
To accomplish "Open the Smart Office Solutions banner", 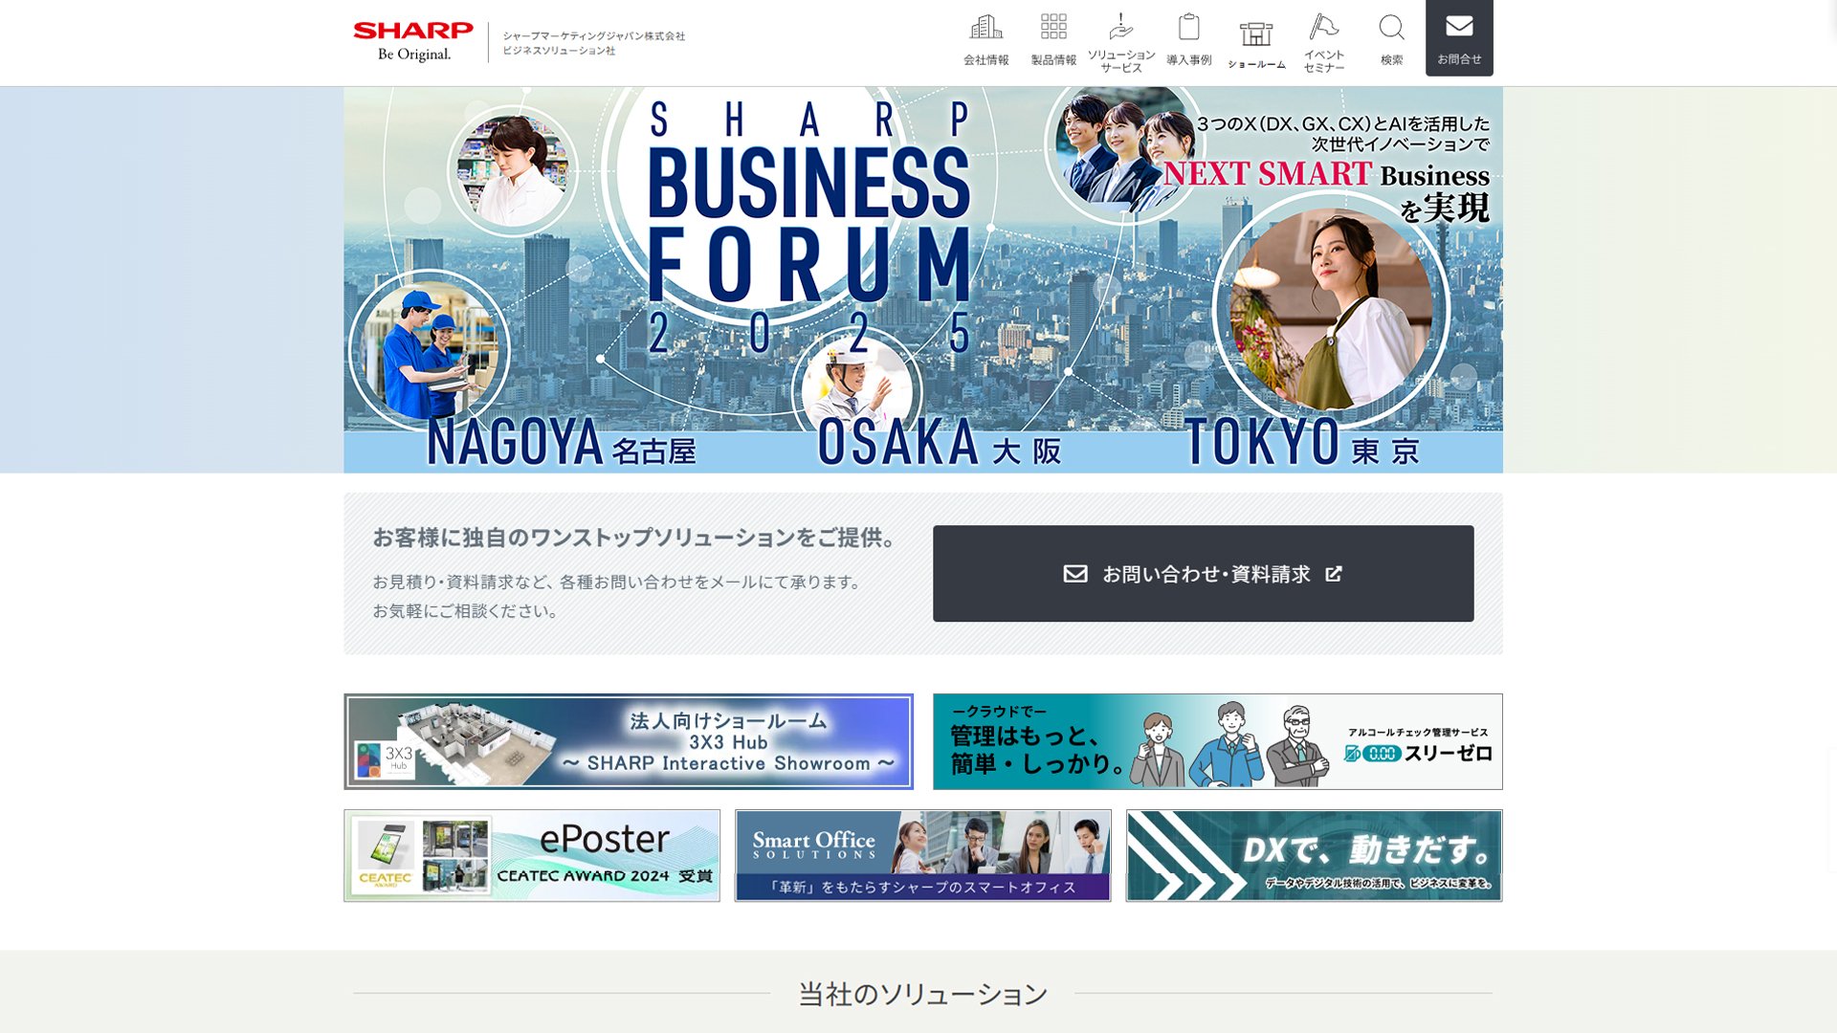I will pos(923,856).
